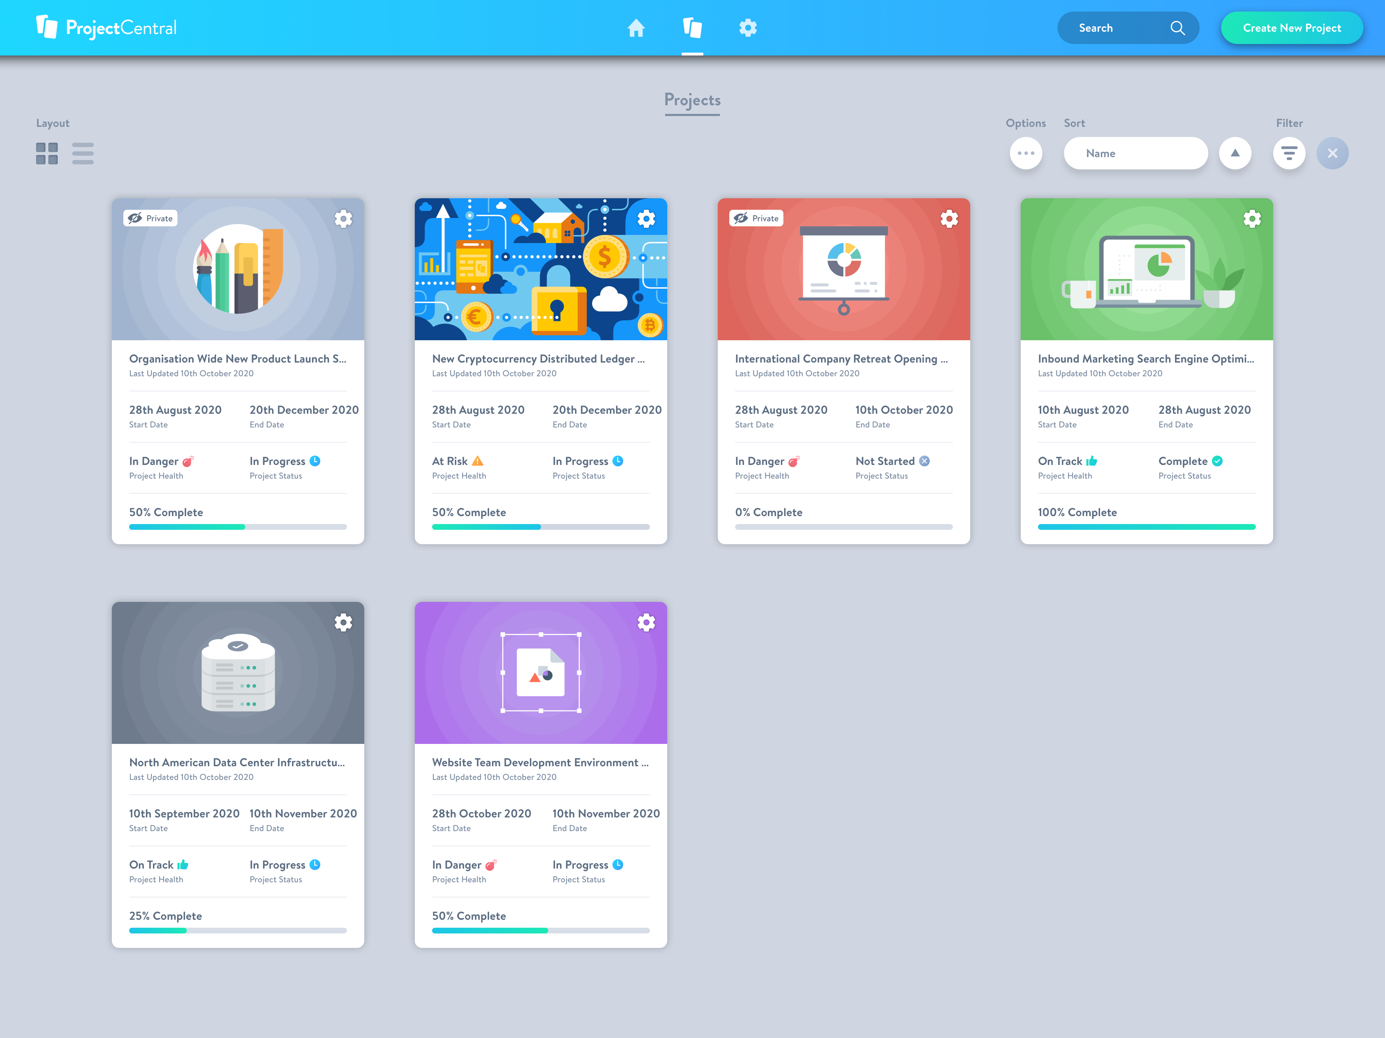This screenshot has height=1038, width=1385.
Task: Open Website Team Development Environment title
Action: point(540,762)
